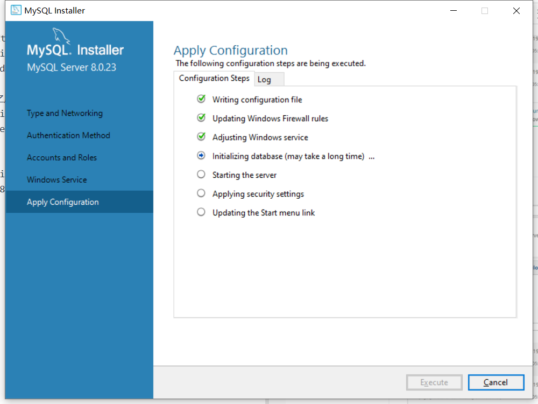Click 'Initializing database (may take a long time)' text
Image resolution: width=538 pixels, height=404 pixels.
pos(288,156)
